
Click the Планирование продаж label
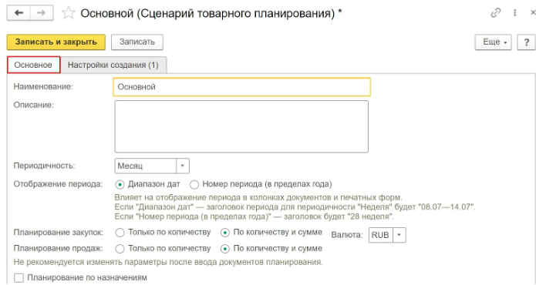point(58,249)
